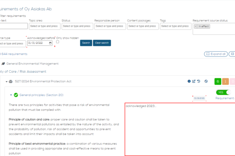Screen dimensions: 235x156
Task: Open General principles (Section 20) link
Action: click(42, 95)
